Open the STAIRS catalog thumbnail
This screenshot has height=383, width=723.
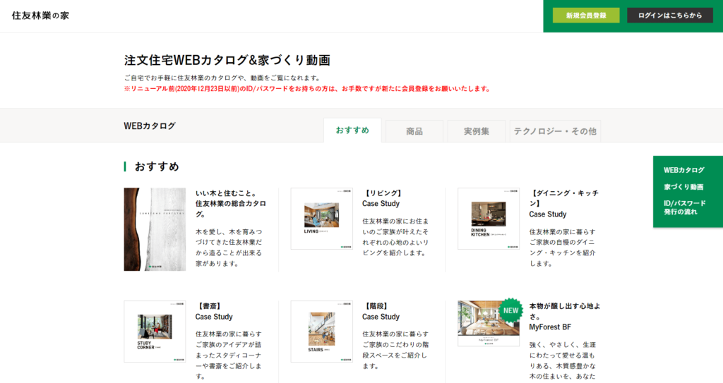click(322, 332)
